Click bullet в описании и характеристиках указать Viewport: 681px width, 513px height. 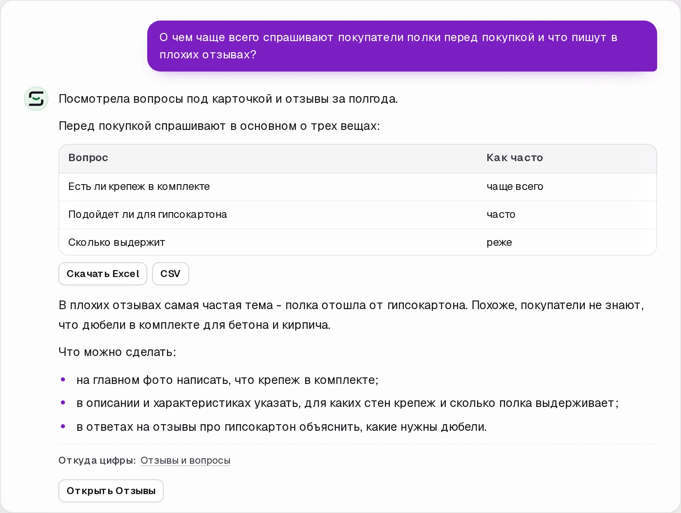[347, 403]
